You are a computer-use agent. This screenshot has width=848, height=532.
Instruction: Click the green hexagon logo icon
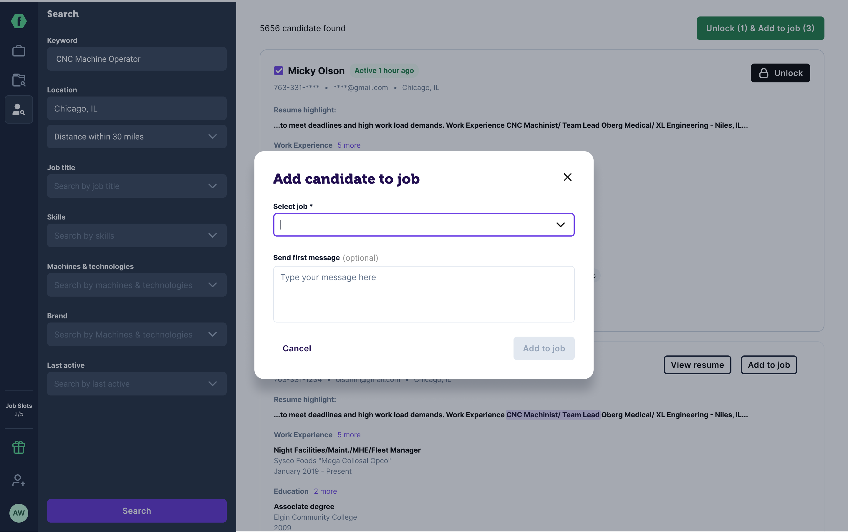[x=19, y=21]
